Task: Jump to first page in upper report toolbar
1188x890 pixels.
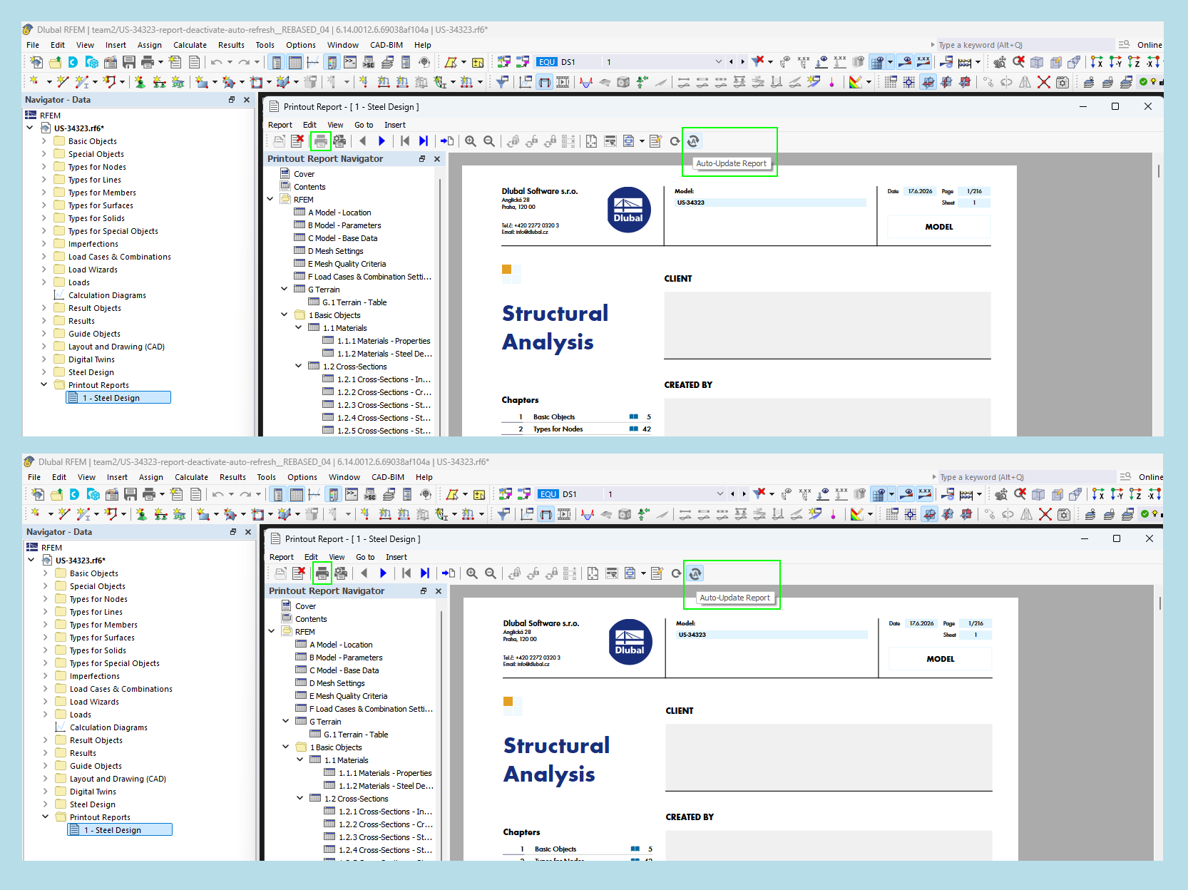Action: [x=404, y=141]
